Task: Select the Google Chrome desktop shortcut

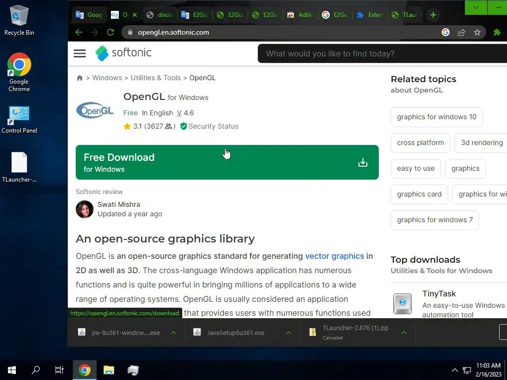Action: 19,72
